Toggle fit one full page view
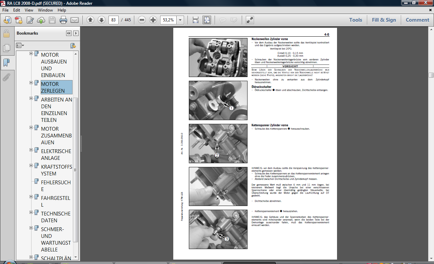The width and height of the screenshot is (434, 264). (207, 20)
